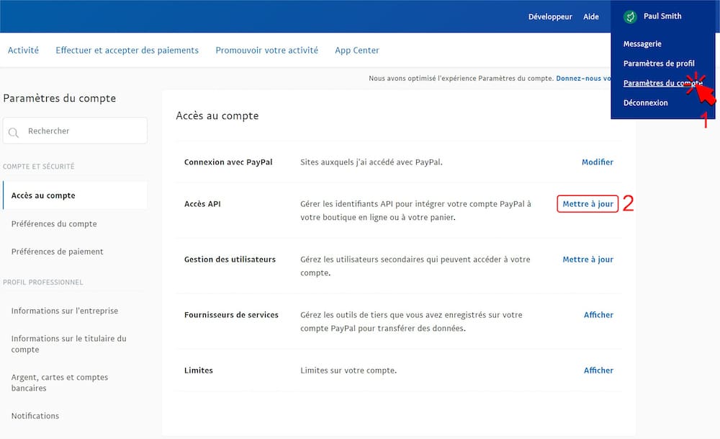Click Modifier for Connexion avec PayPal
Screen dimensions: 720x439
point(597,162)
